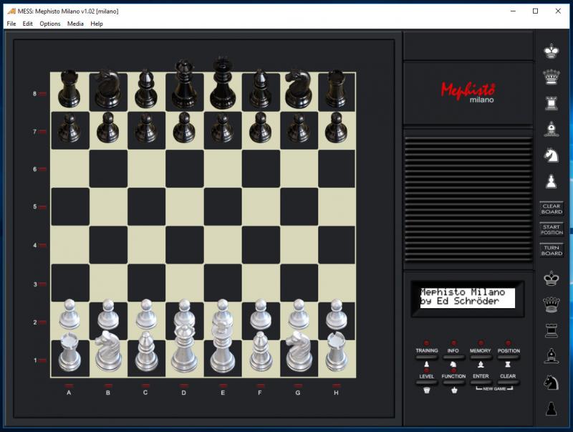Open the File menu
Image resolution: width=573 pixels, height=432 pixels.
11,24
